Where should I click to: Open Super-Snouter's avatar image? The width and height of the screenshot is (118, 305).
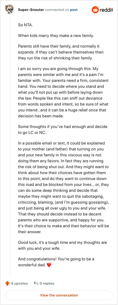coord(9,10)
